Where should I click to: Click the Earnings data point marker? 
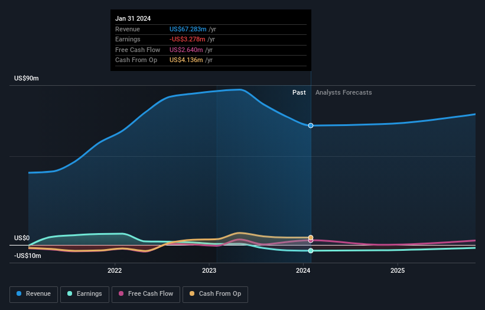pos(311,250)
